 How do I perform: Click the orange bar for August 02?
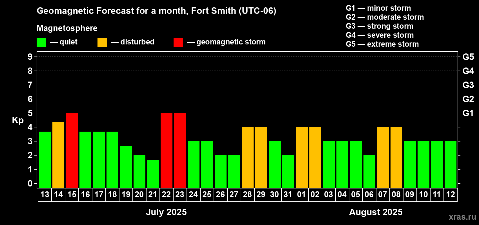tap(315, 157)
